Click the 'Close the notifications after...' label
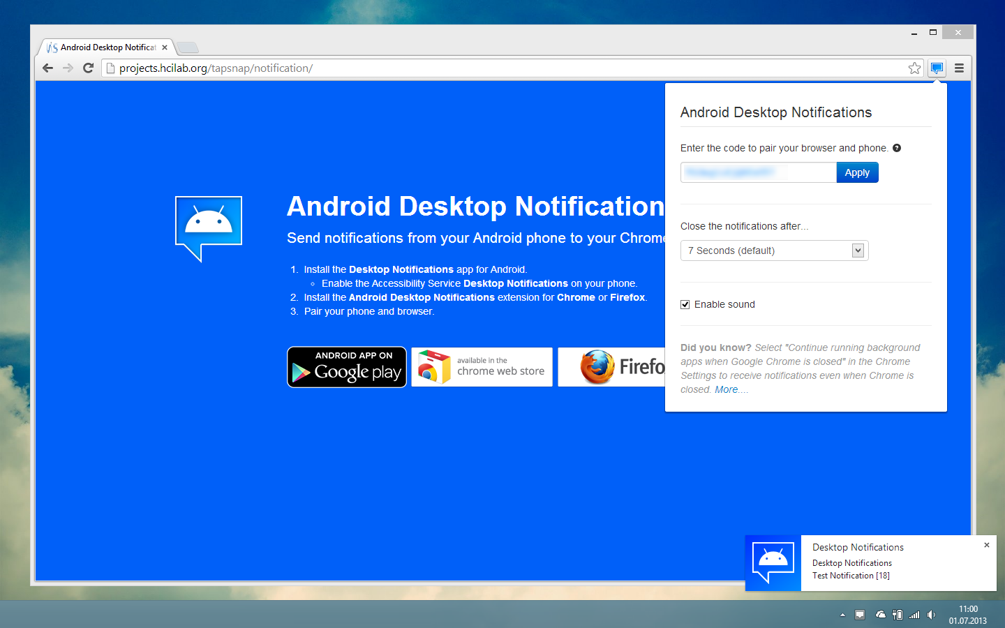 pos(745,226)
